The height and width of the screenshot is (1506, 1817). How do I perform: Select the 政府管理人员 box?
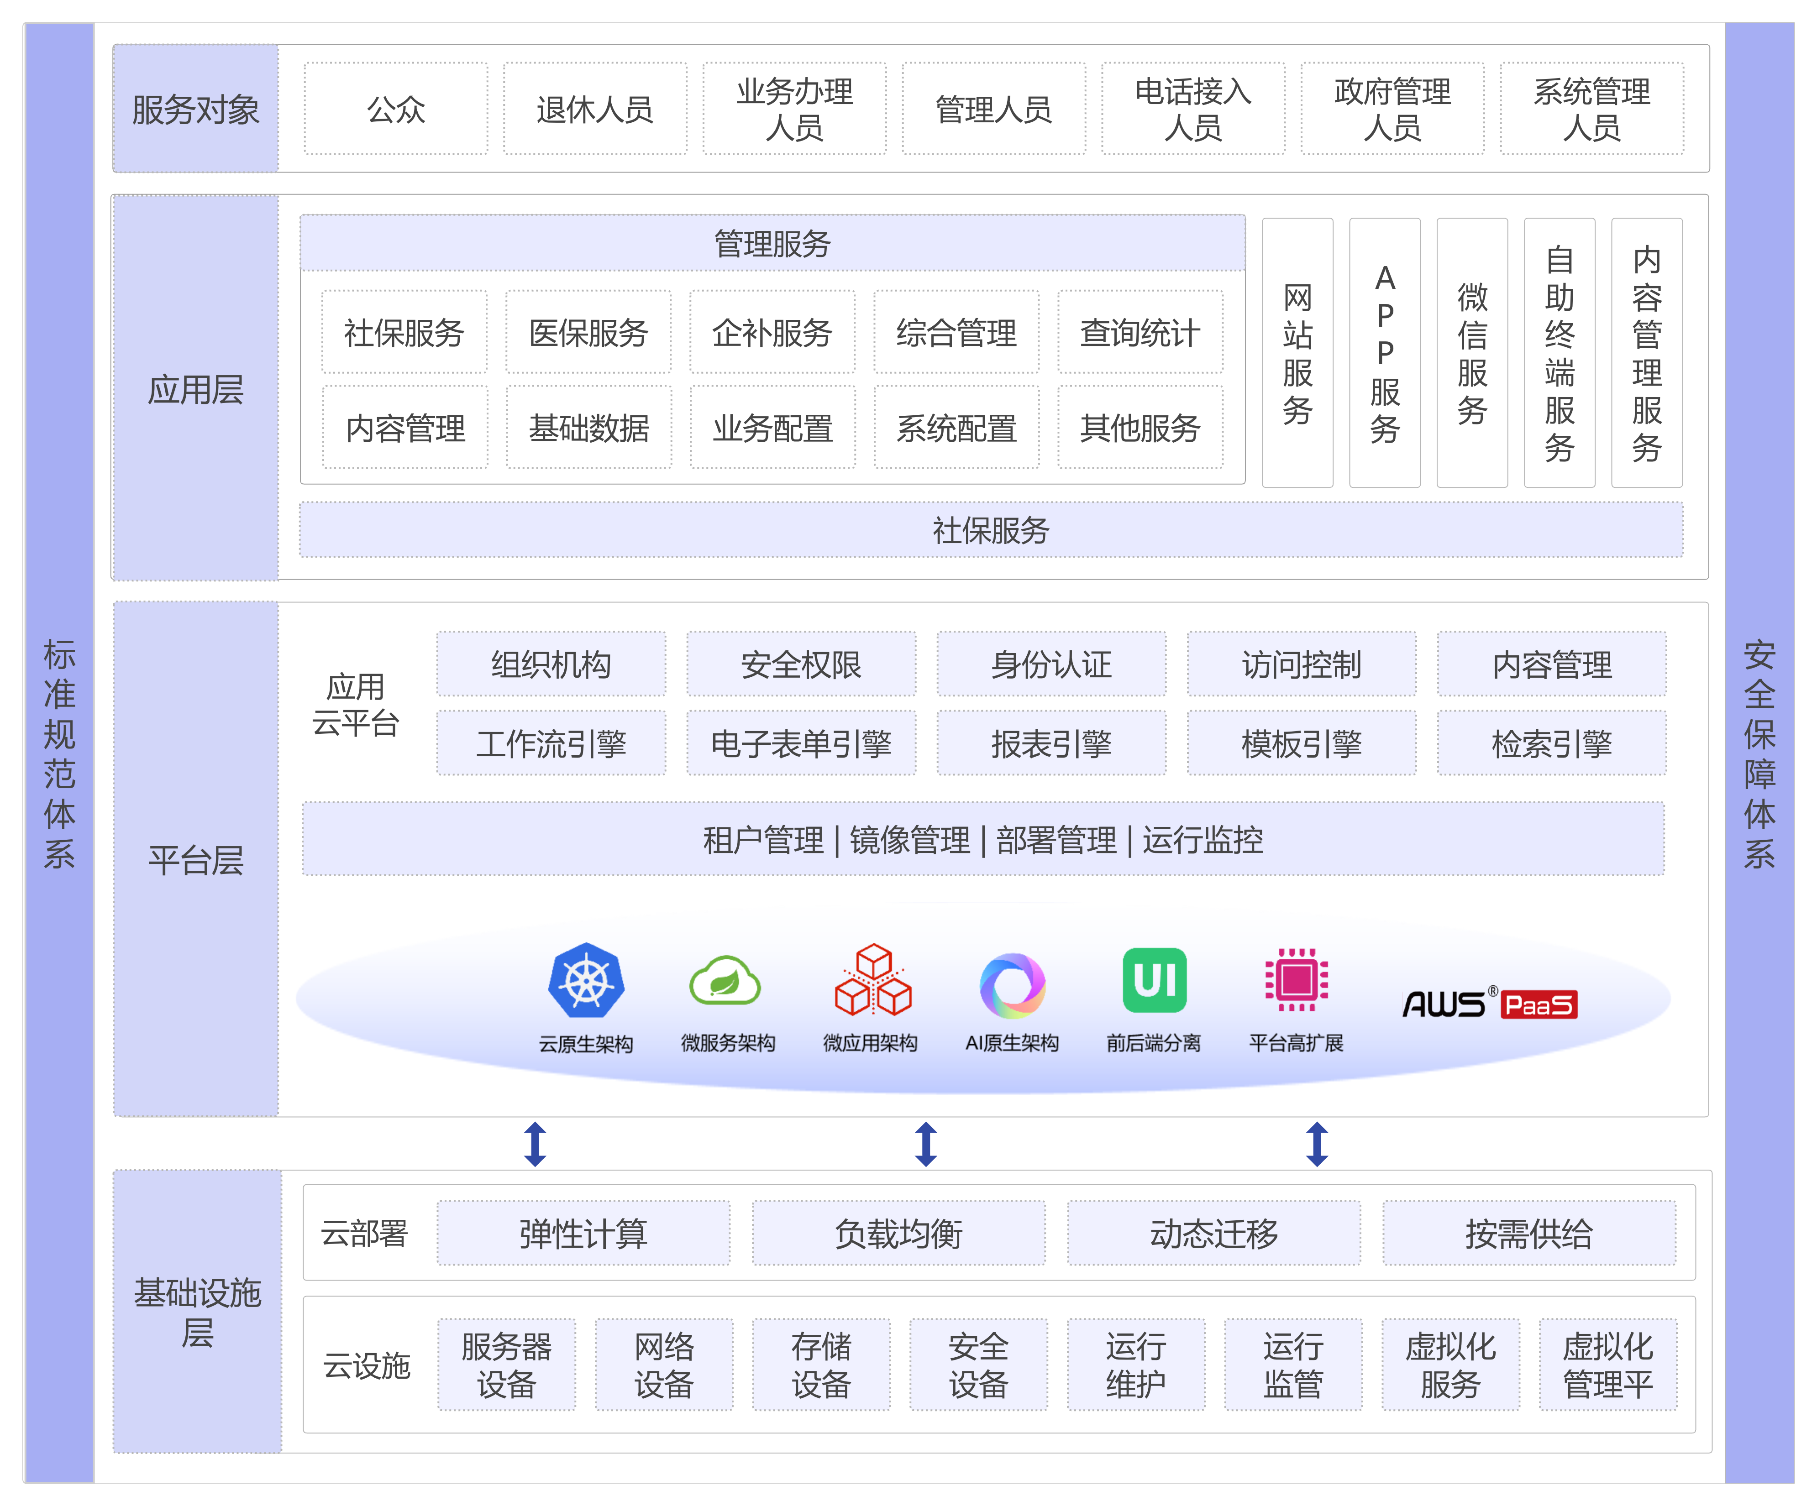[1392, 109]
